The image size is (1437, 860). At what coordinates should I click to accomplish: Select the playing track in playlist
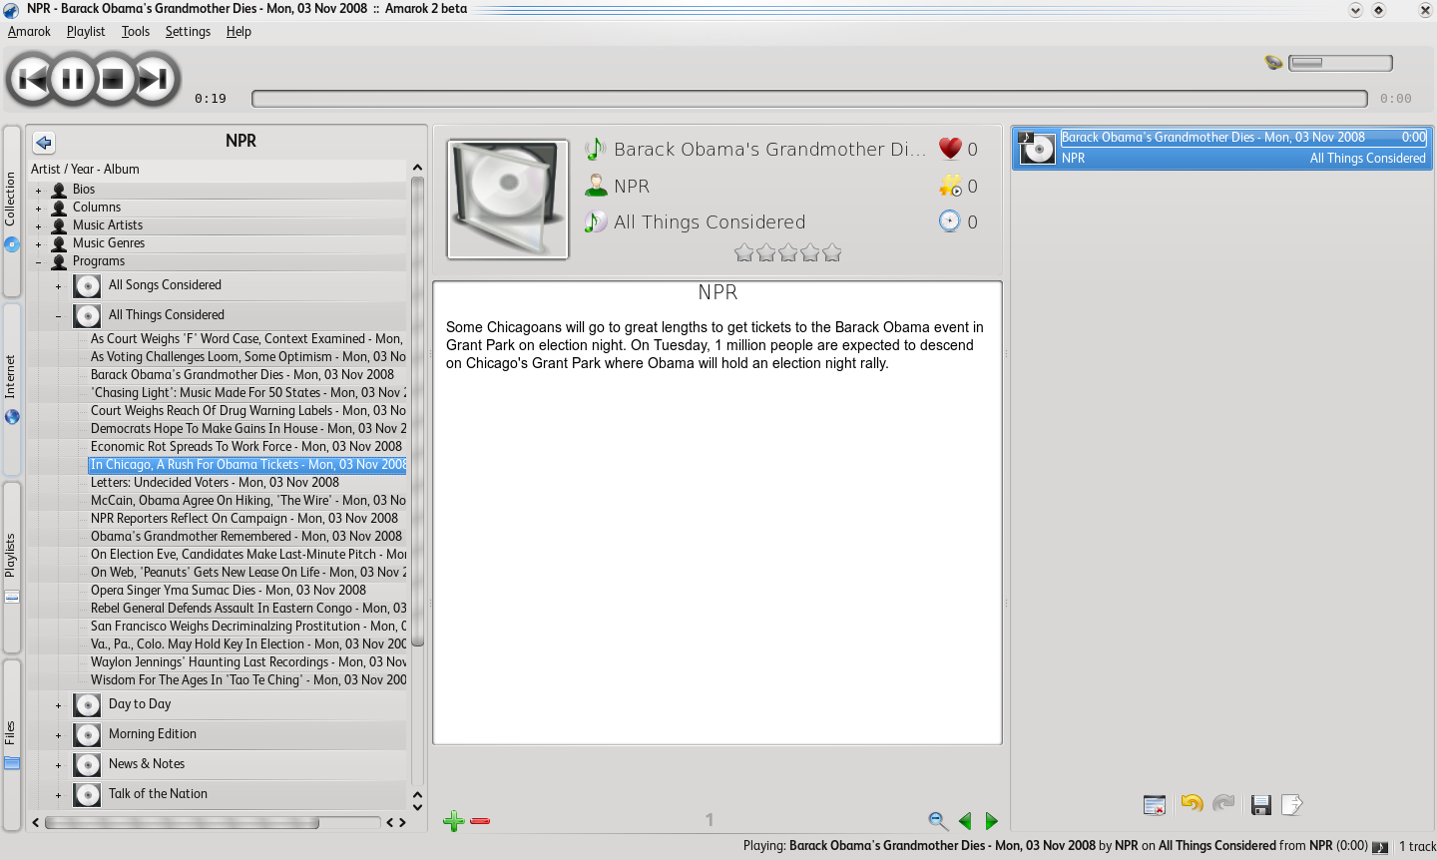(1222, 148)
